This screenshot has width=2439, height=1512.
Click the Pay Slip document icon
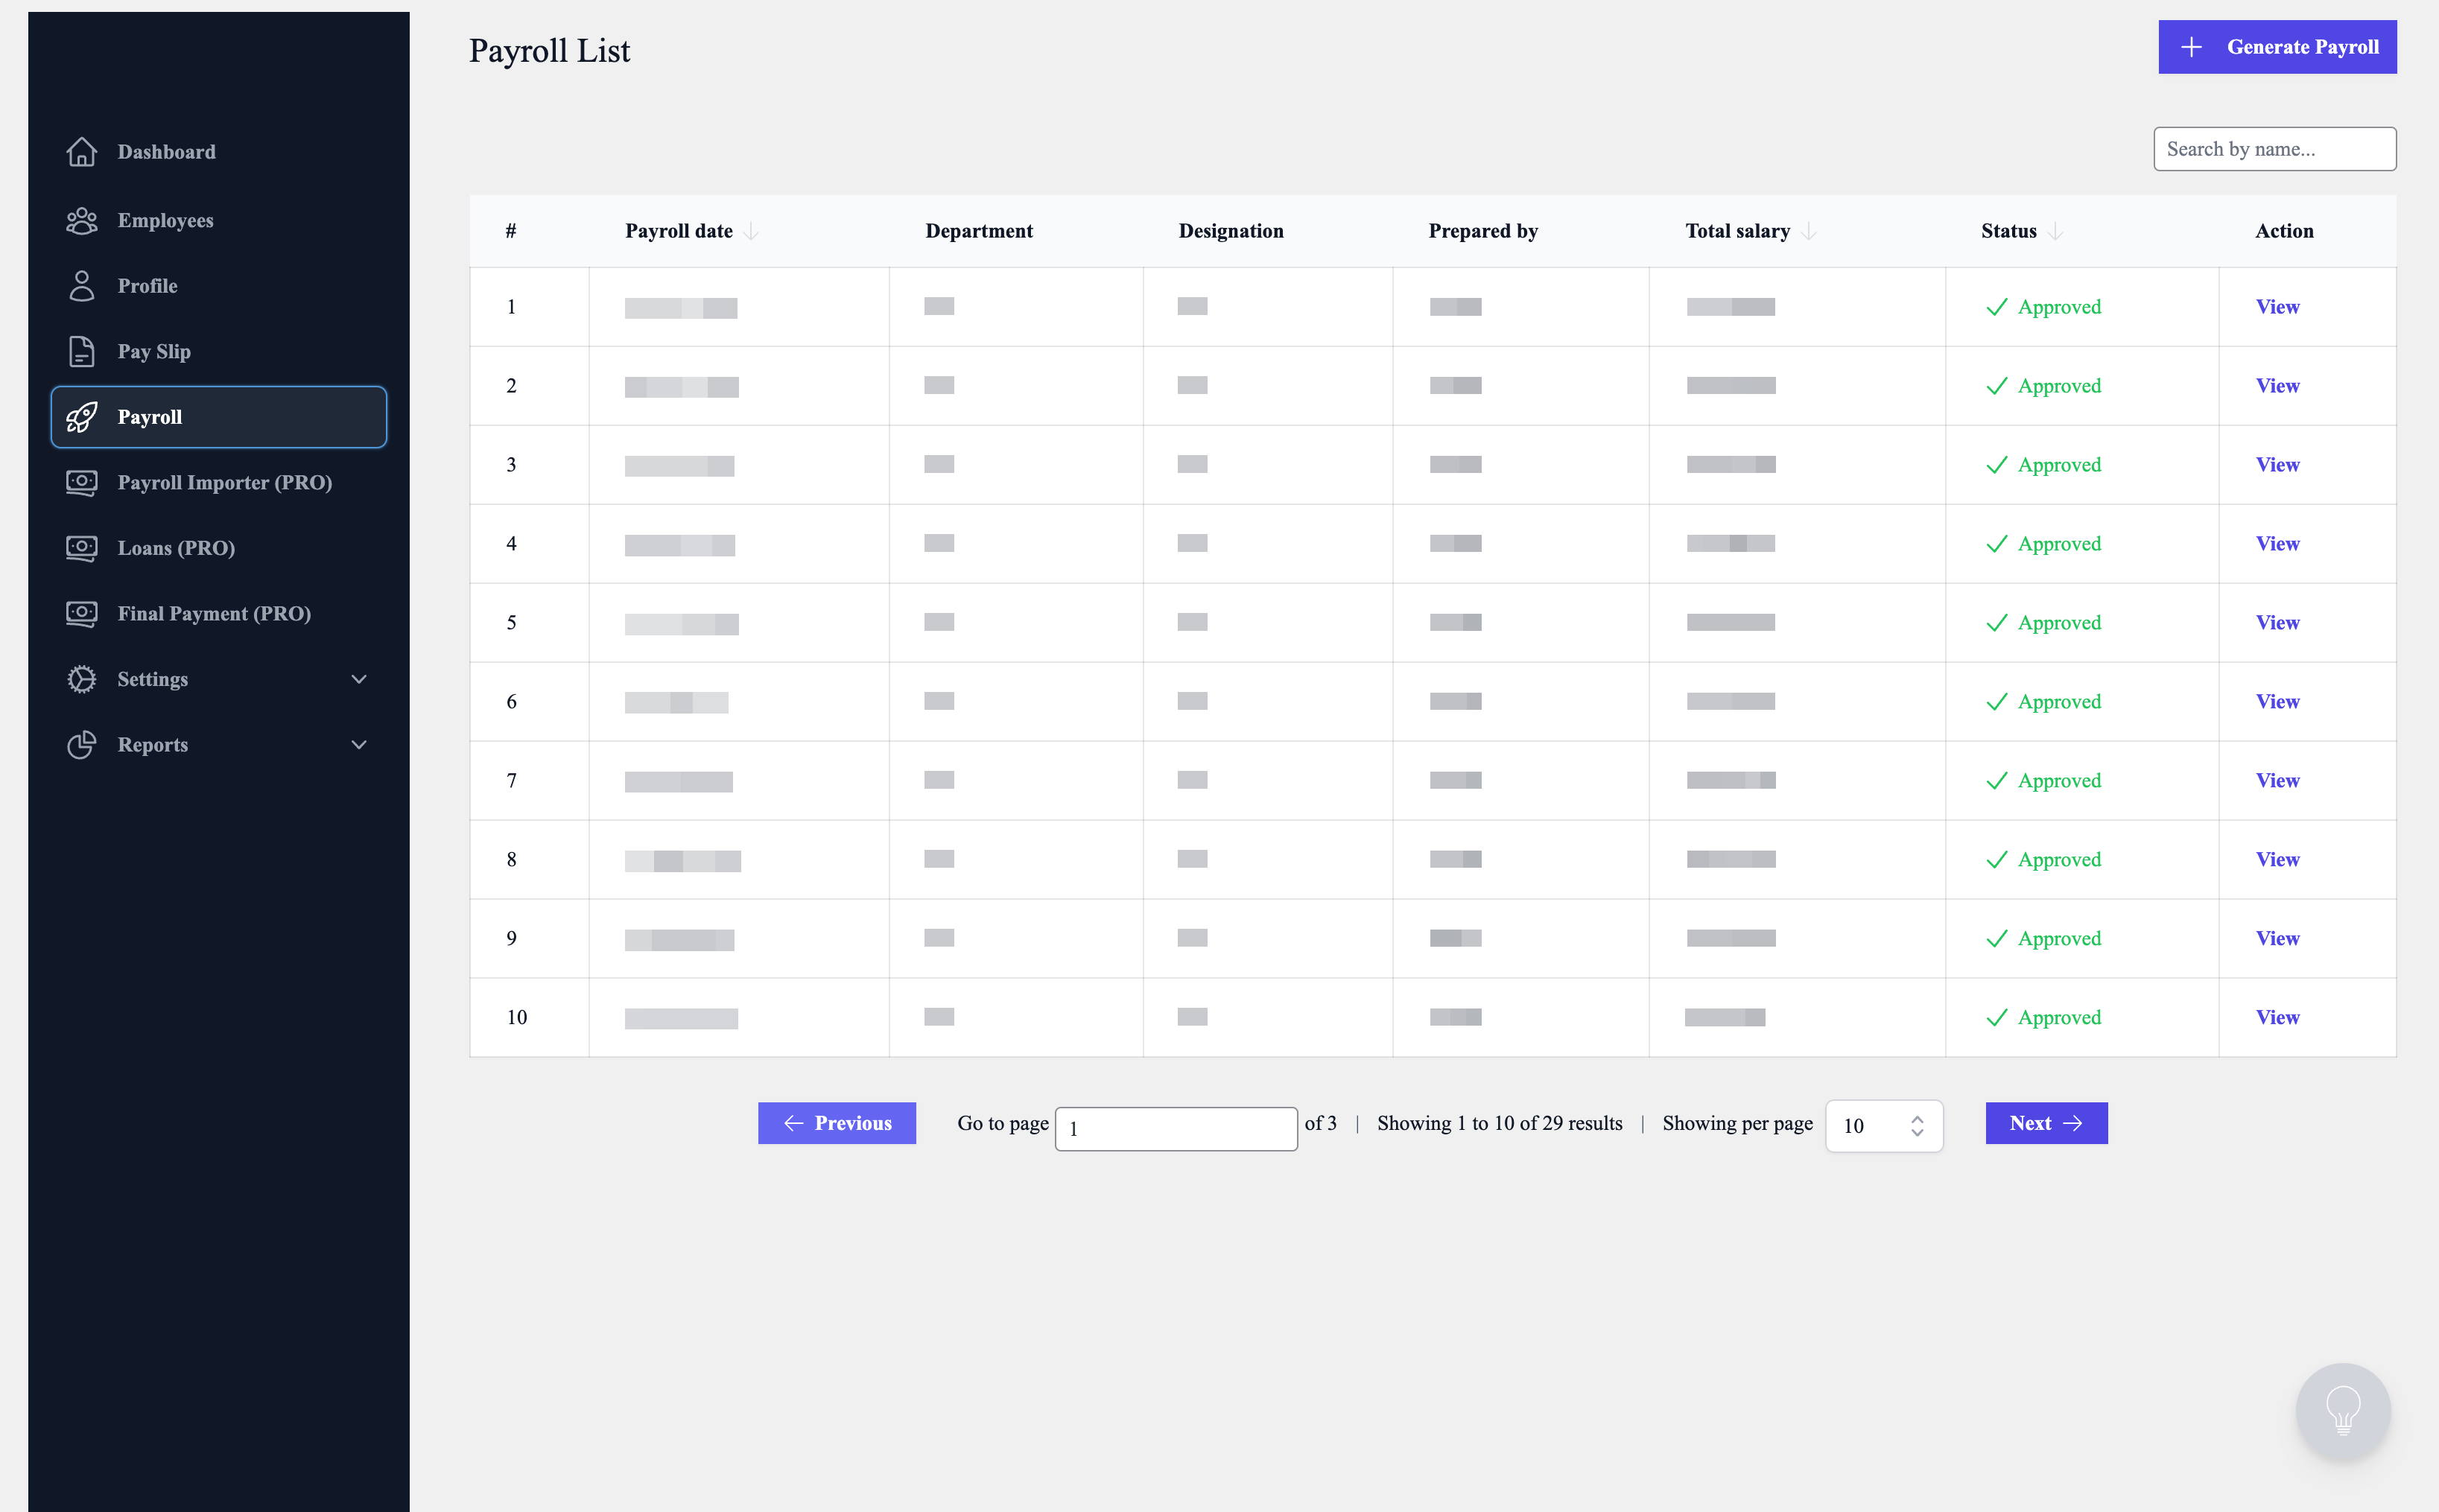click(81, 351)
